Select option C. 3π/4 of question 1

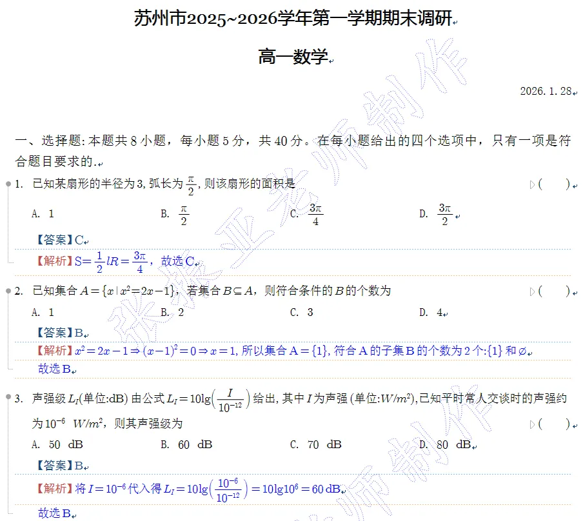coord(306,215)
